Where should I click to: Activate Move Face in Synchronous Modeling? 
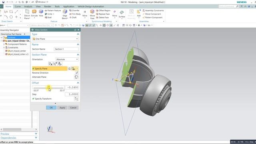point(92,14)
